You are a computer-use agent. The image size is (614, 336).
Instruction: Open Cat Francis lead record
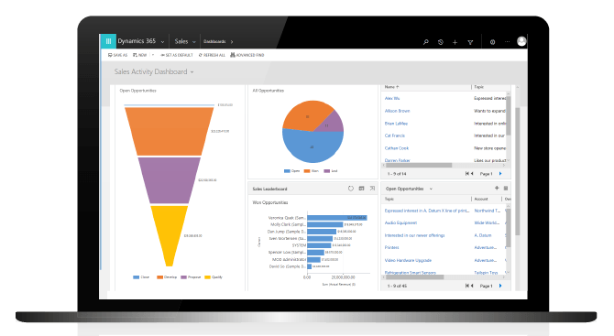pyautogui.click(x=395, y=135)
